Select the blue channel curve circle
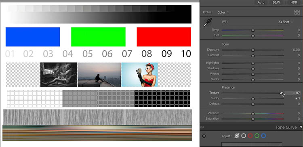 [x=263, y=136]
